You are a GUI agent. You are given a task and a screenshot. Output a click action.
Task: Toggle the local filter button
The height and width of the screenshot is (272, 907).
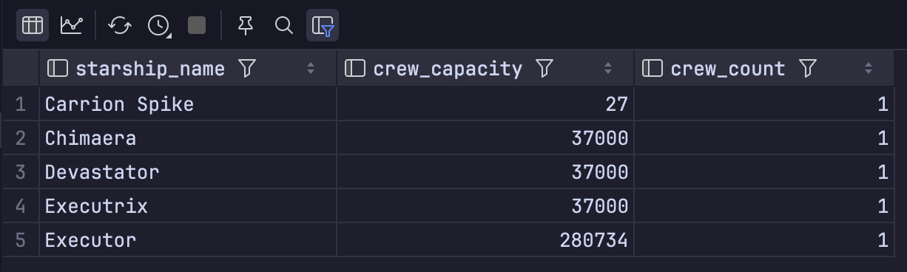[323, 25]
